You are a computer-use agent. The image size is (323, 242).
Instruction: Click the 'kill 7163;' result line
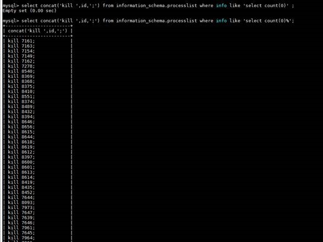pos(21,46)
